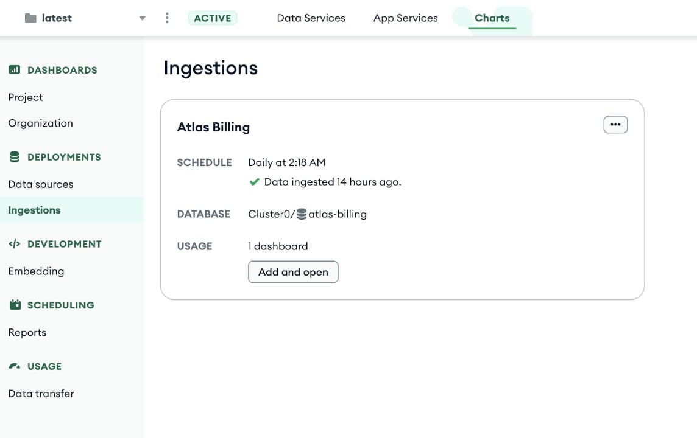The image size is (697, 438).
Task: Navigate to Embedding in the sidebar
Action: [x=36, y=271]
